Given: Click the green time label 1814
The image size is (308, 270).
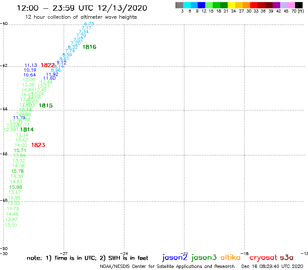Looking at the screenshot, I should tap(27, 130).
